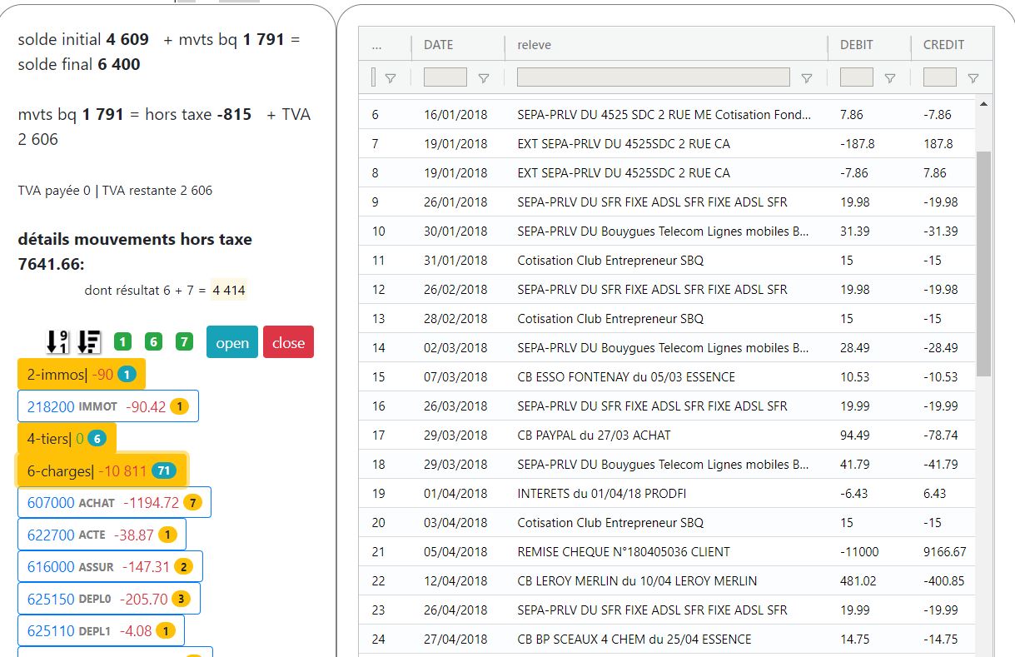
Task: Toggle green class 6 badge
Action: pos(153,341)
